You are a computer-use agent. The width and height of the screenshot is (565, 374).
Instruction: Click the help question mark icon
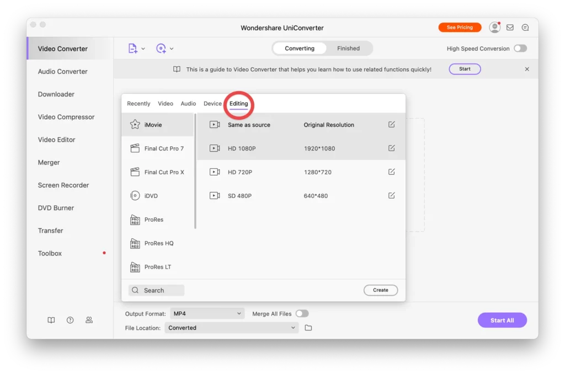(70, 320)
